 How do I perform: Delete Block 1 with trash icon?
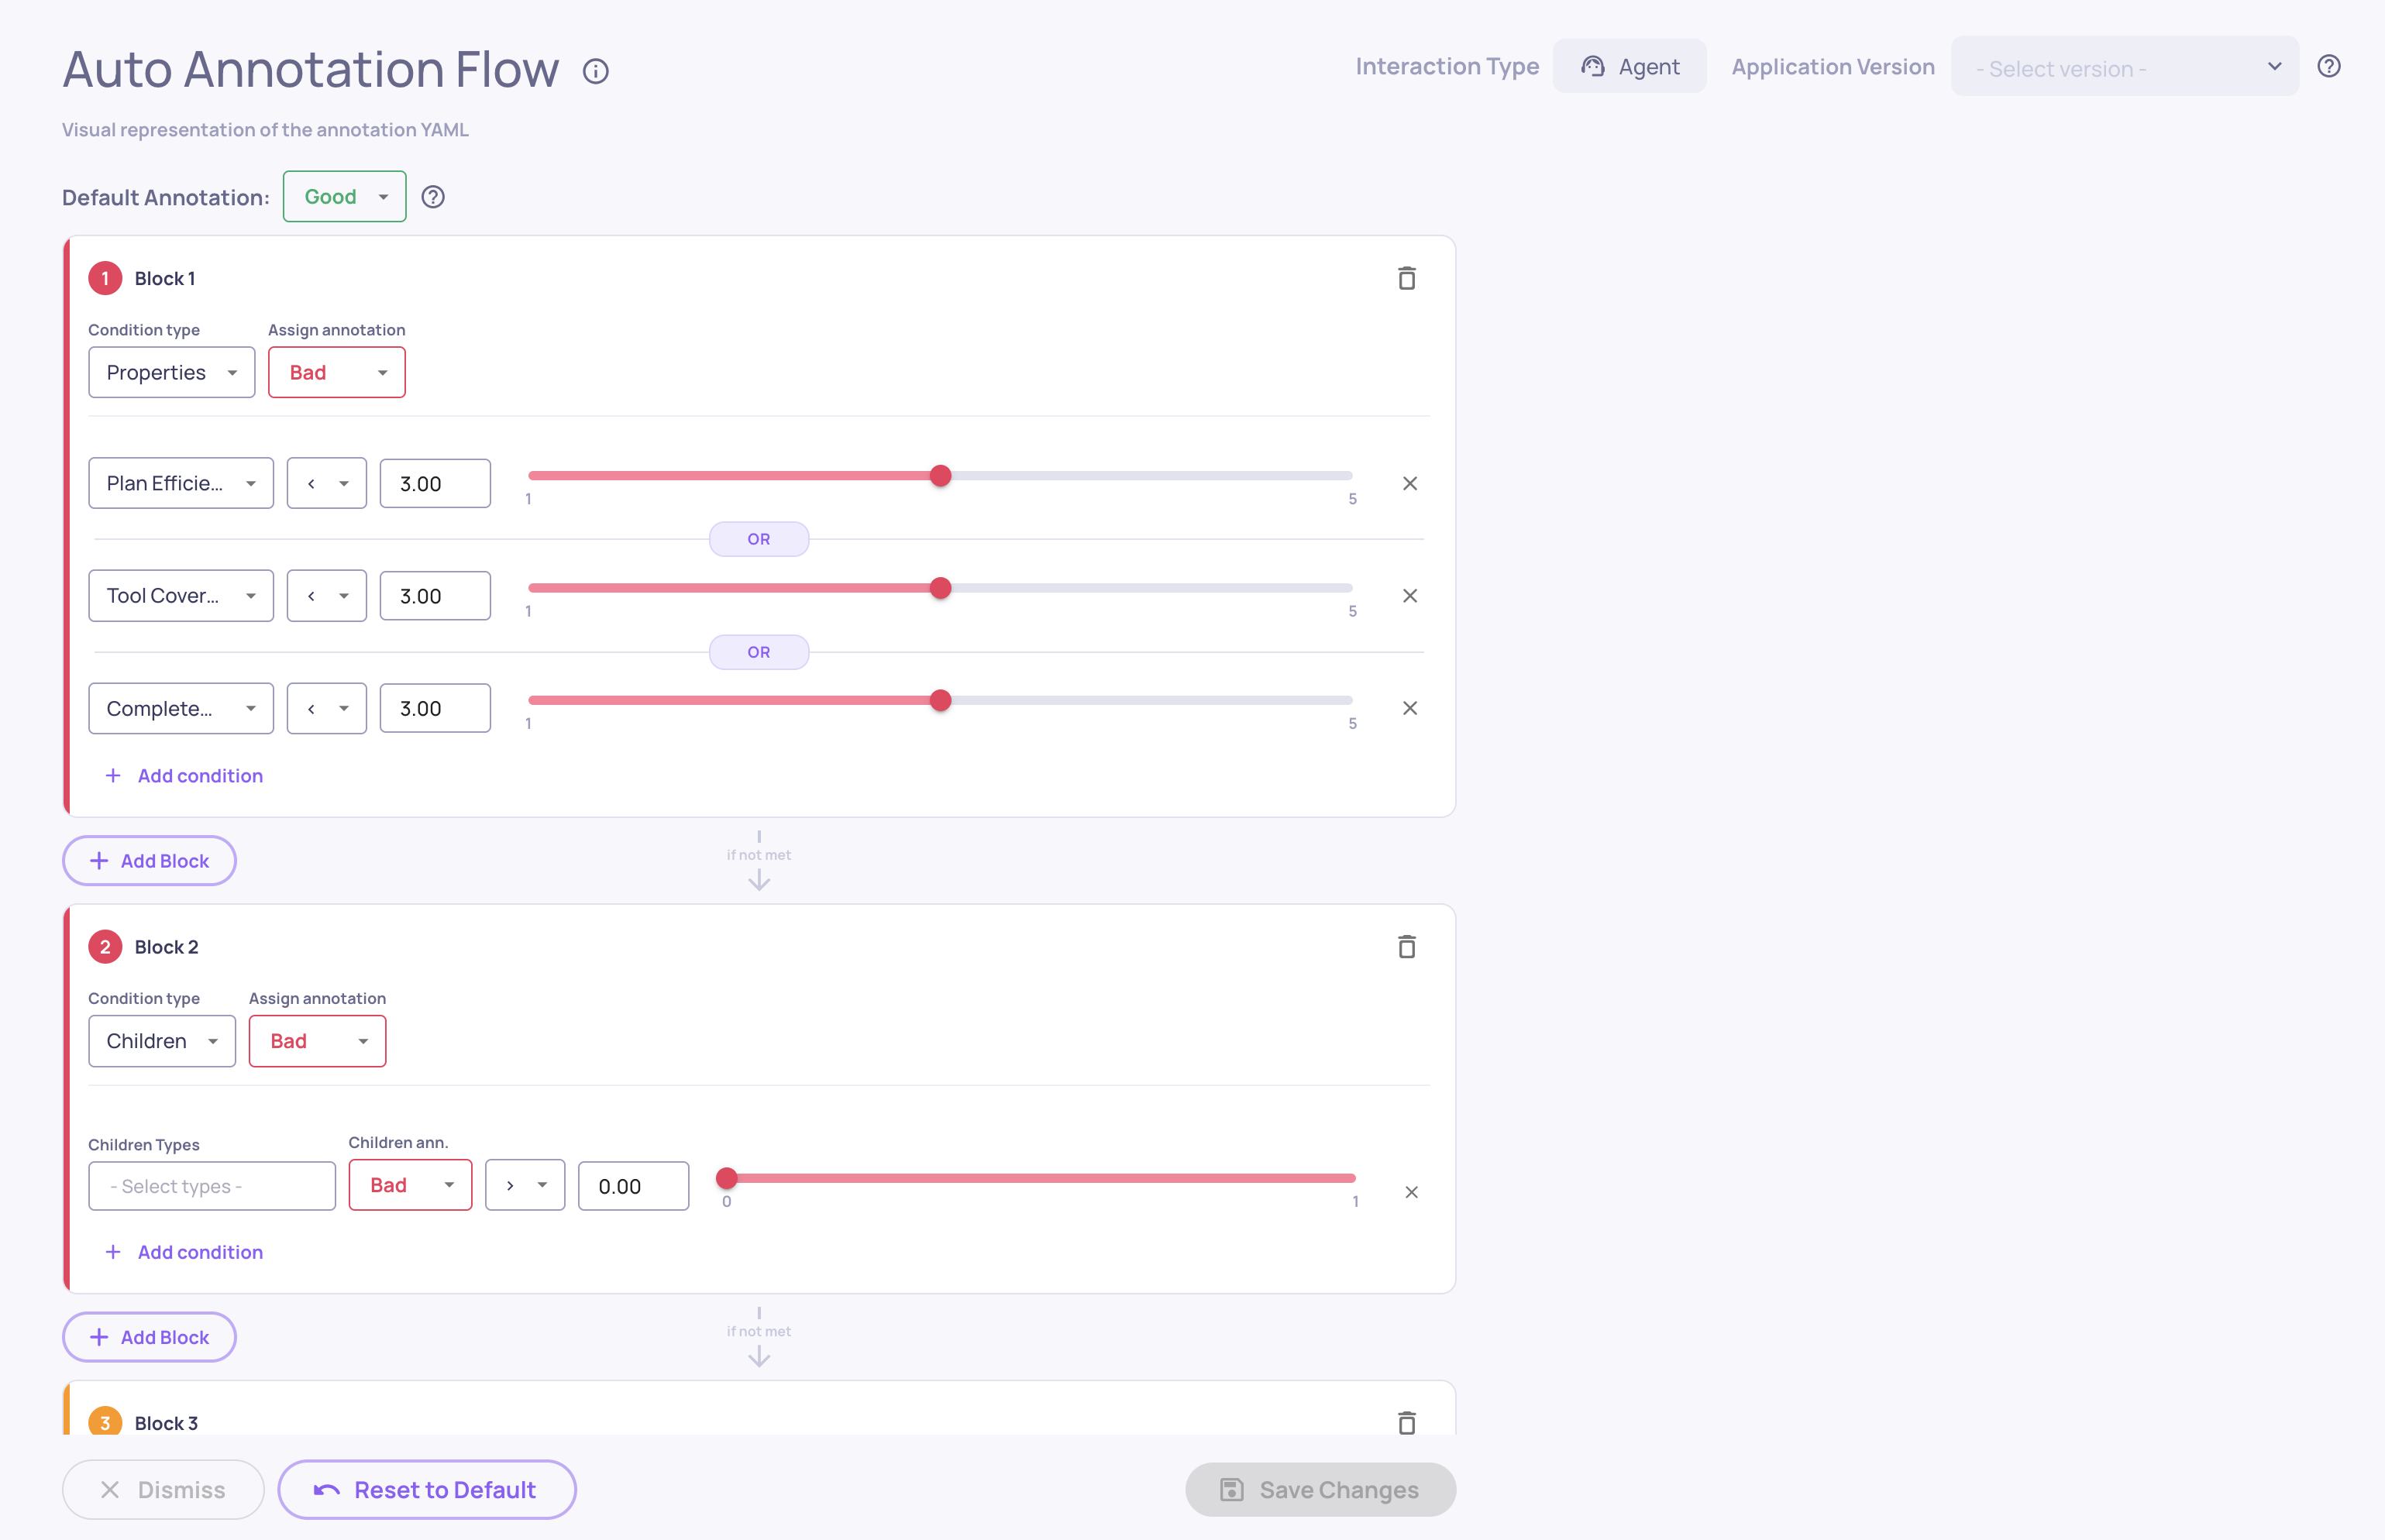point(1406,278)
